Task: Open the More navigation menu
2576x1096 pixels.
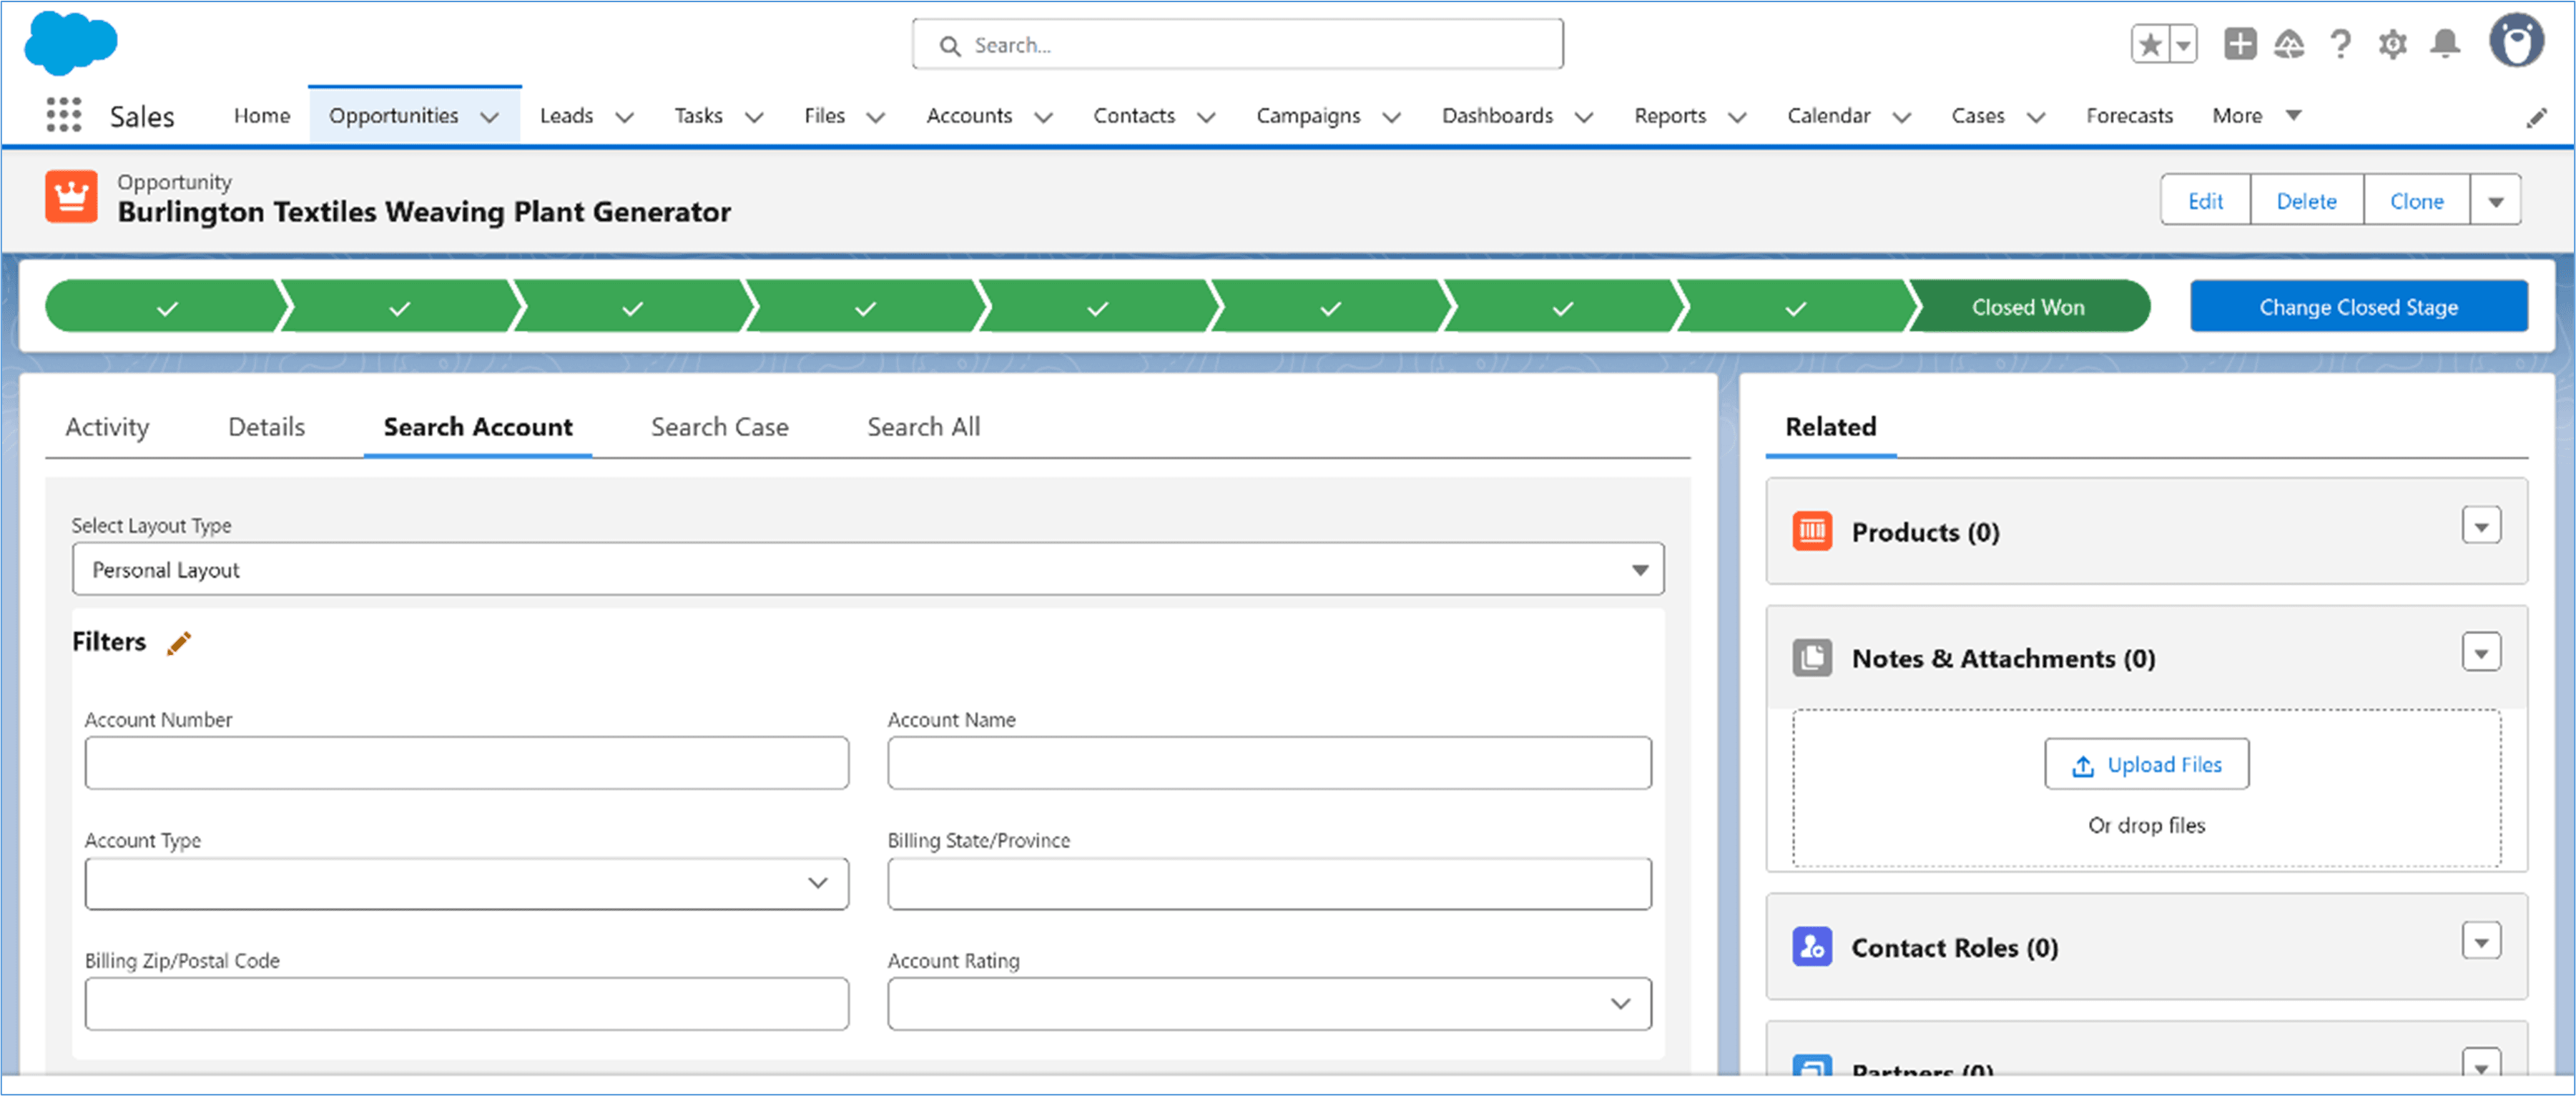Action: (2256, 116)
